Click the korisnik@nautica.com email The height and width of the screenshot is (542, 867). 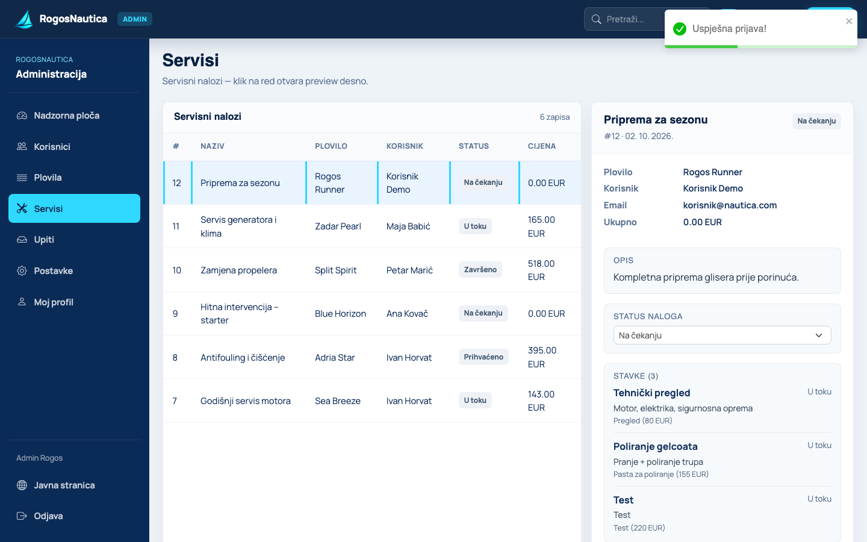tap(730, 205)
